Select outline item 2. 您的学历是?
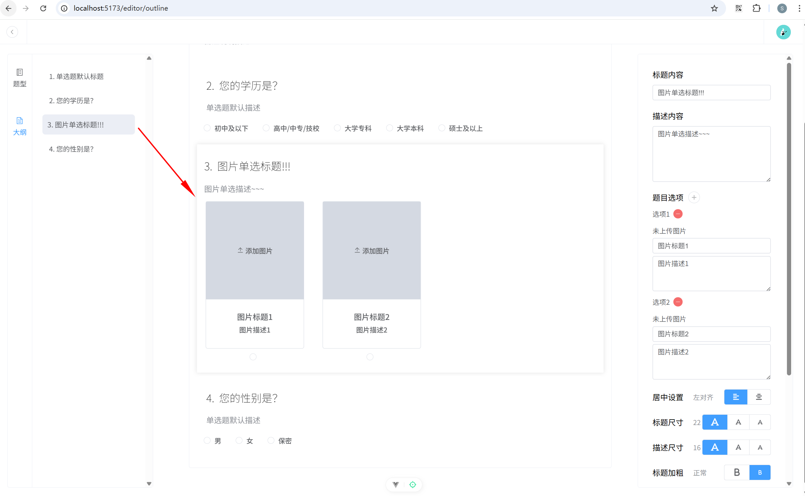The width and height of the screenshot is (805, 496). tap(72, 100)
